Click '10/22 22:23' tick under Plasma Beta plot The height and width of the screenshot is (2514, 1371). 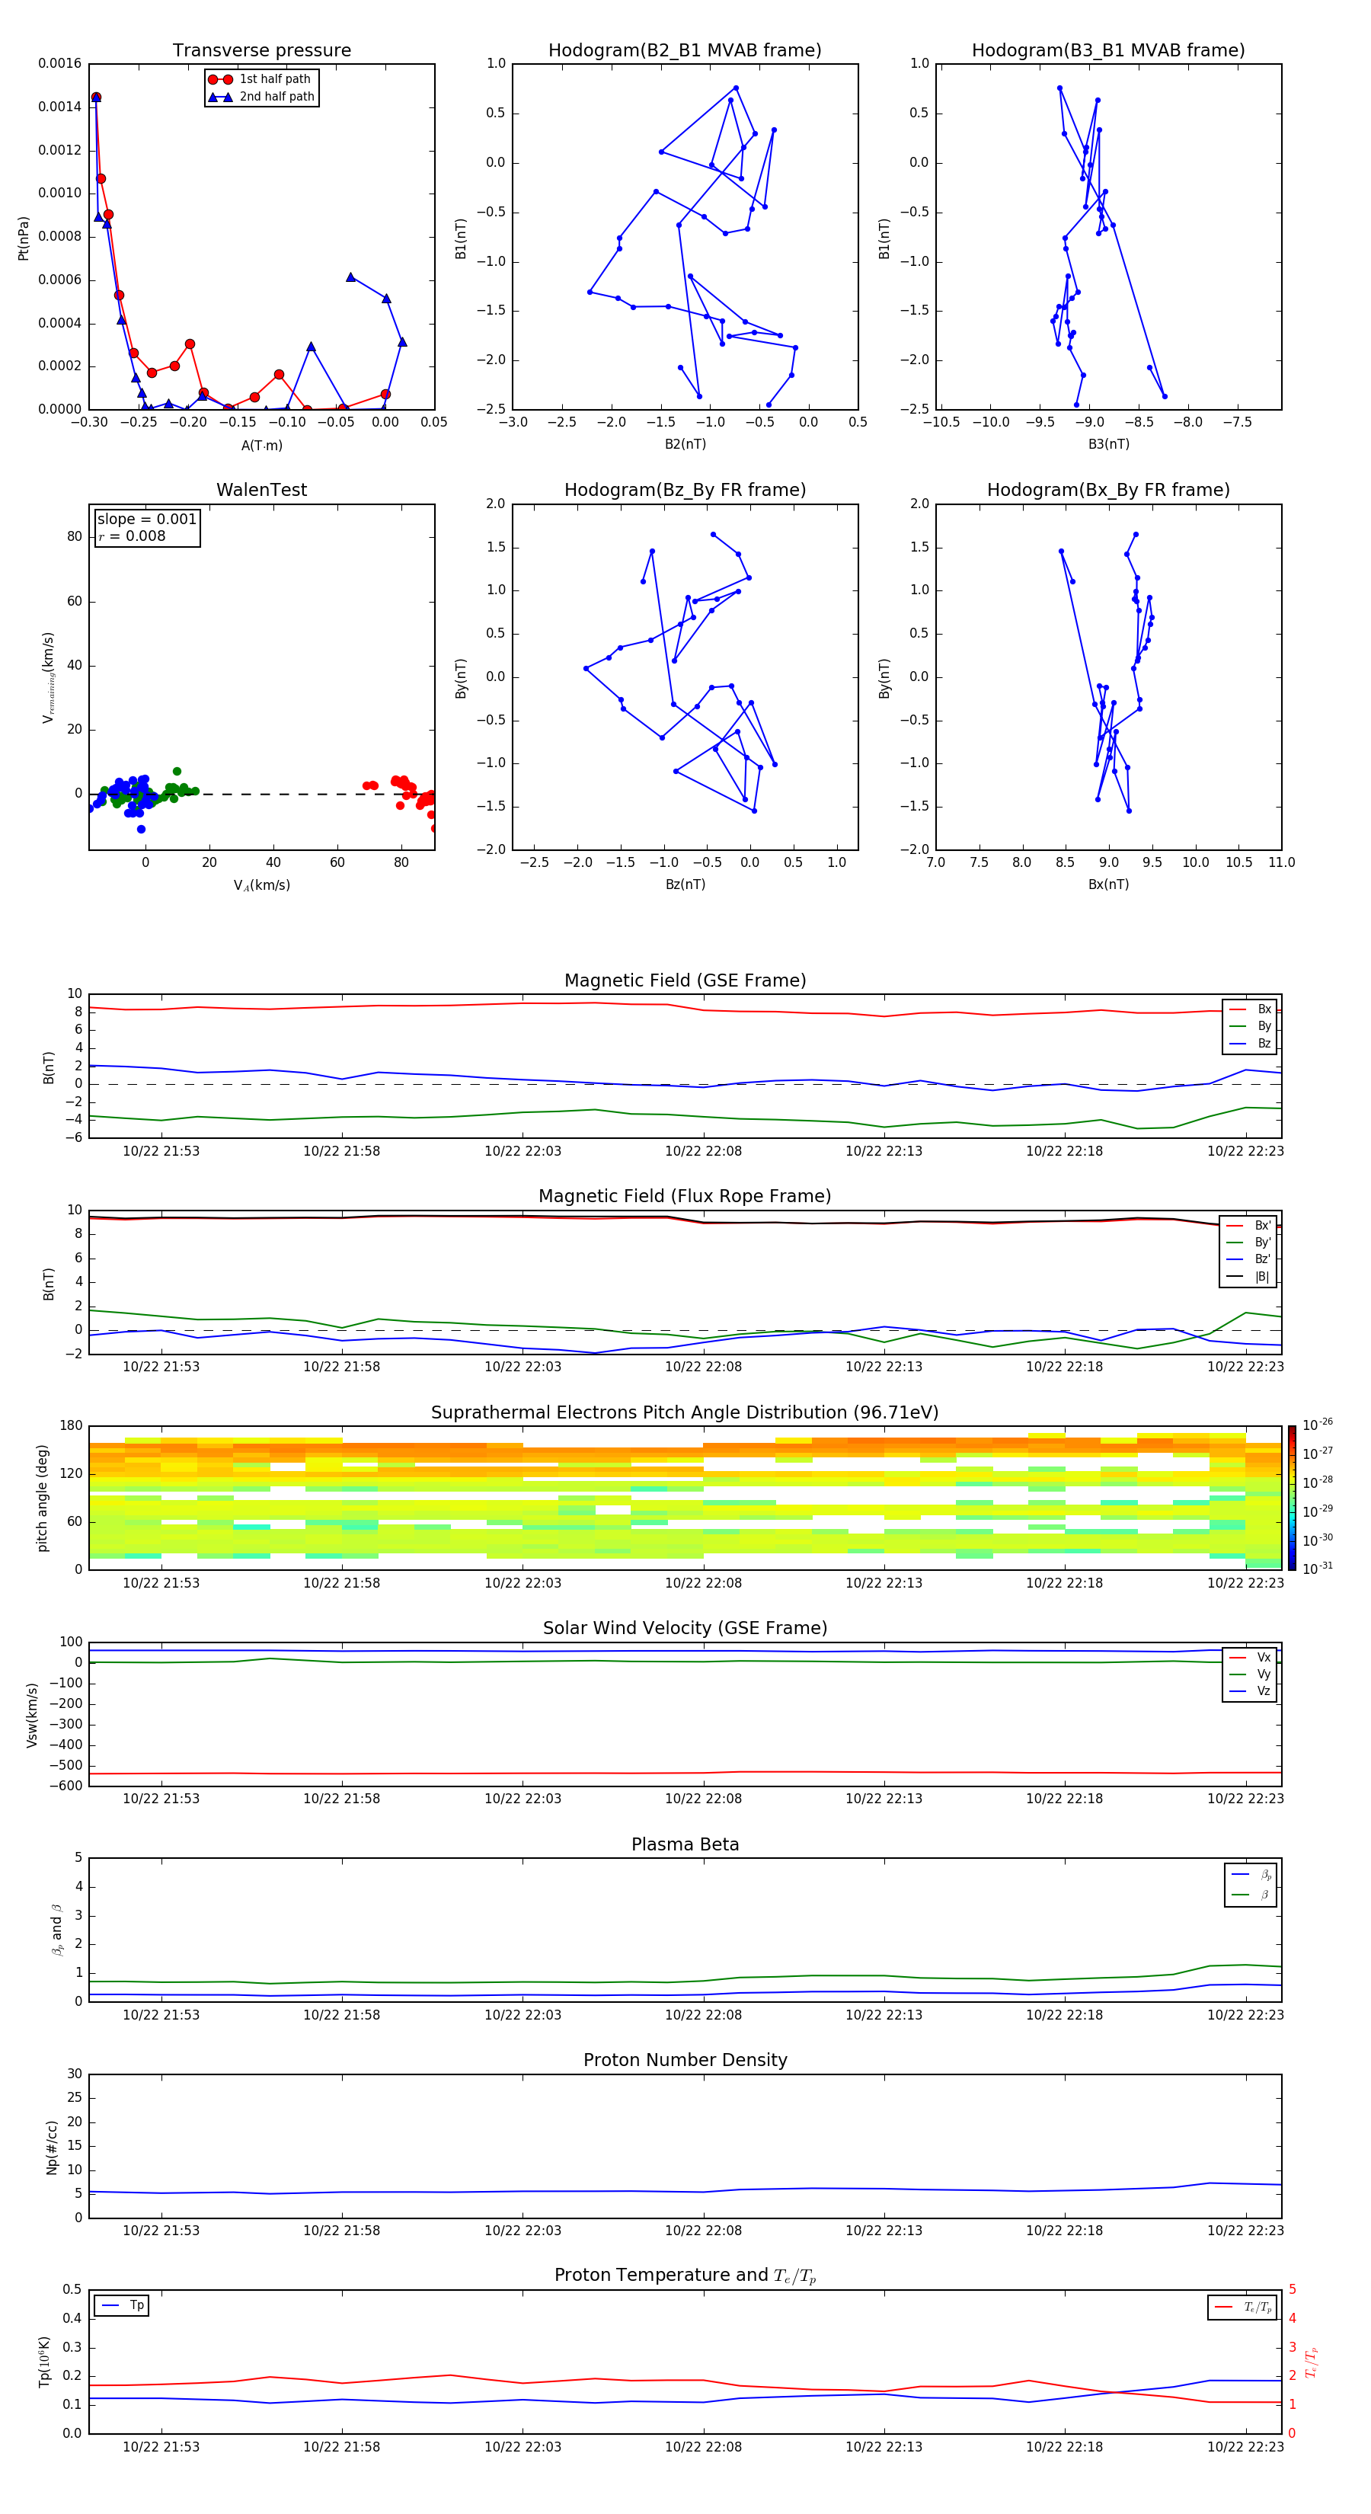tap(1245, 2015)
